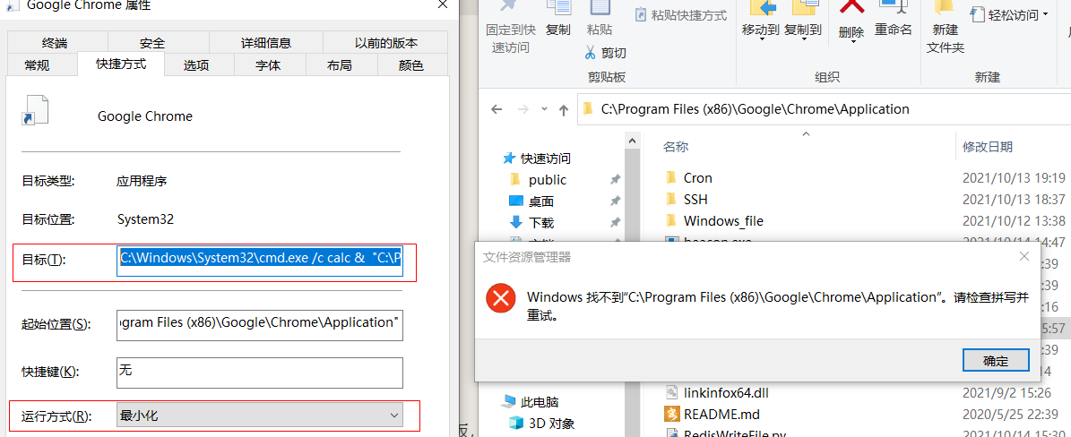Image resolution: width=1071 pixels, height=437 pixels.
Task: Click the 快捷键 shortcut key field
Action: click(260, 373)
